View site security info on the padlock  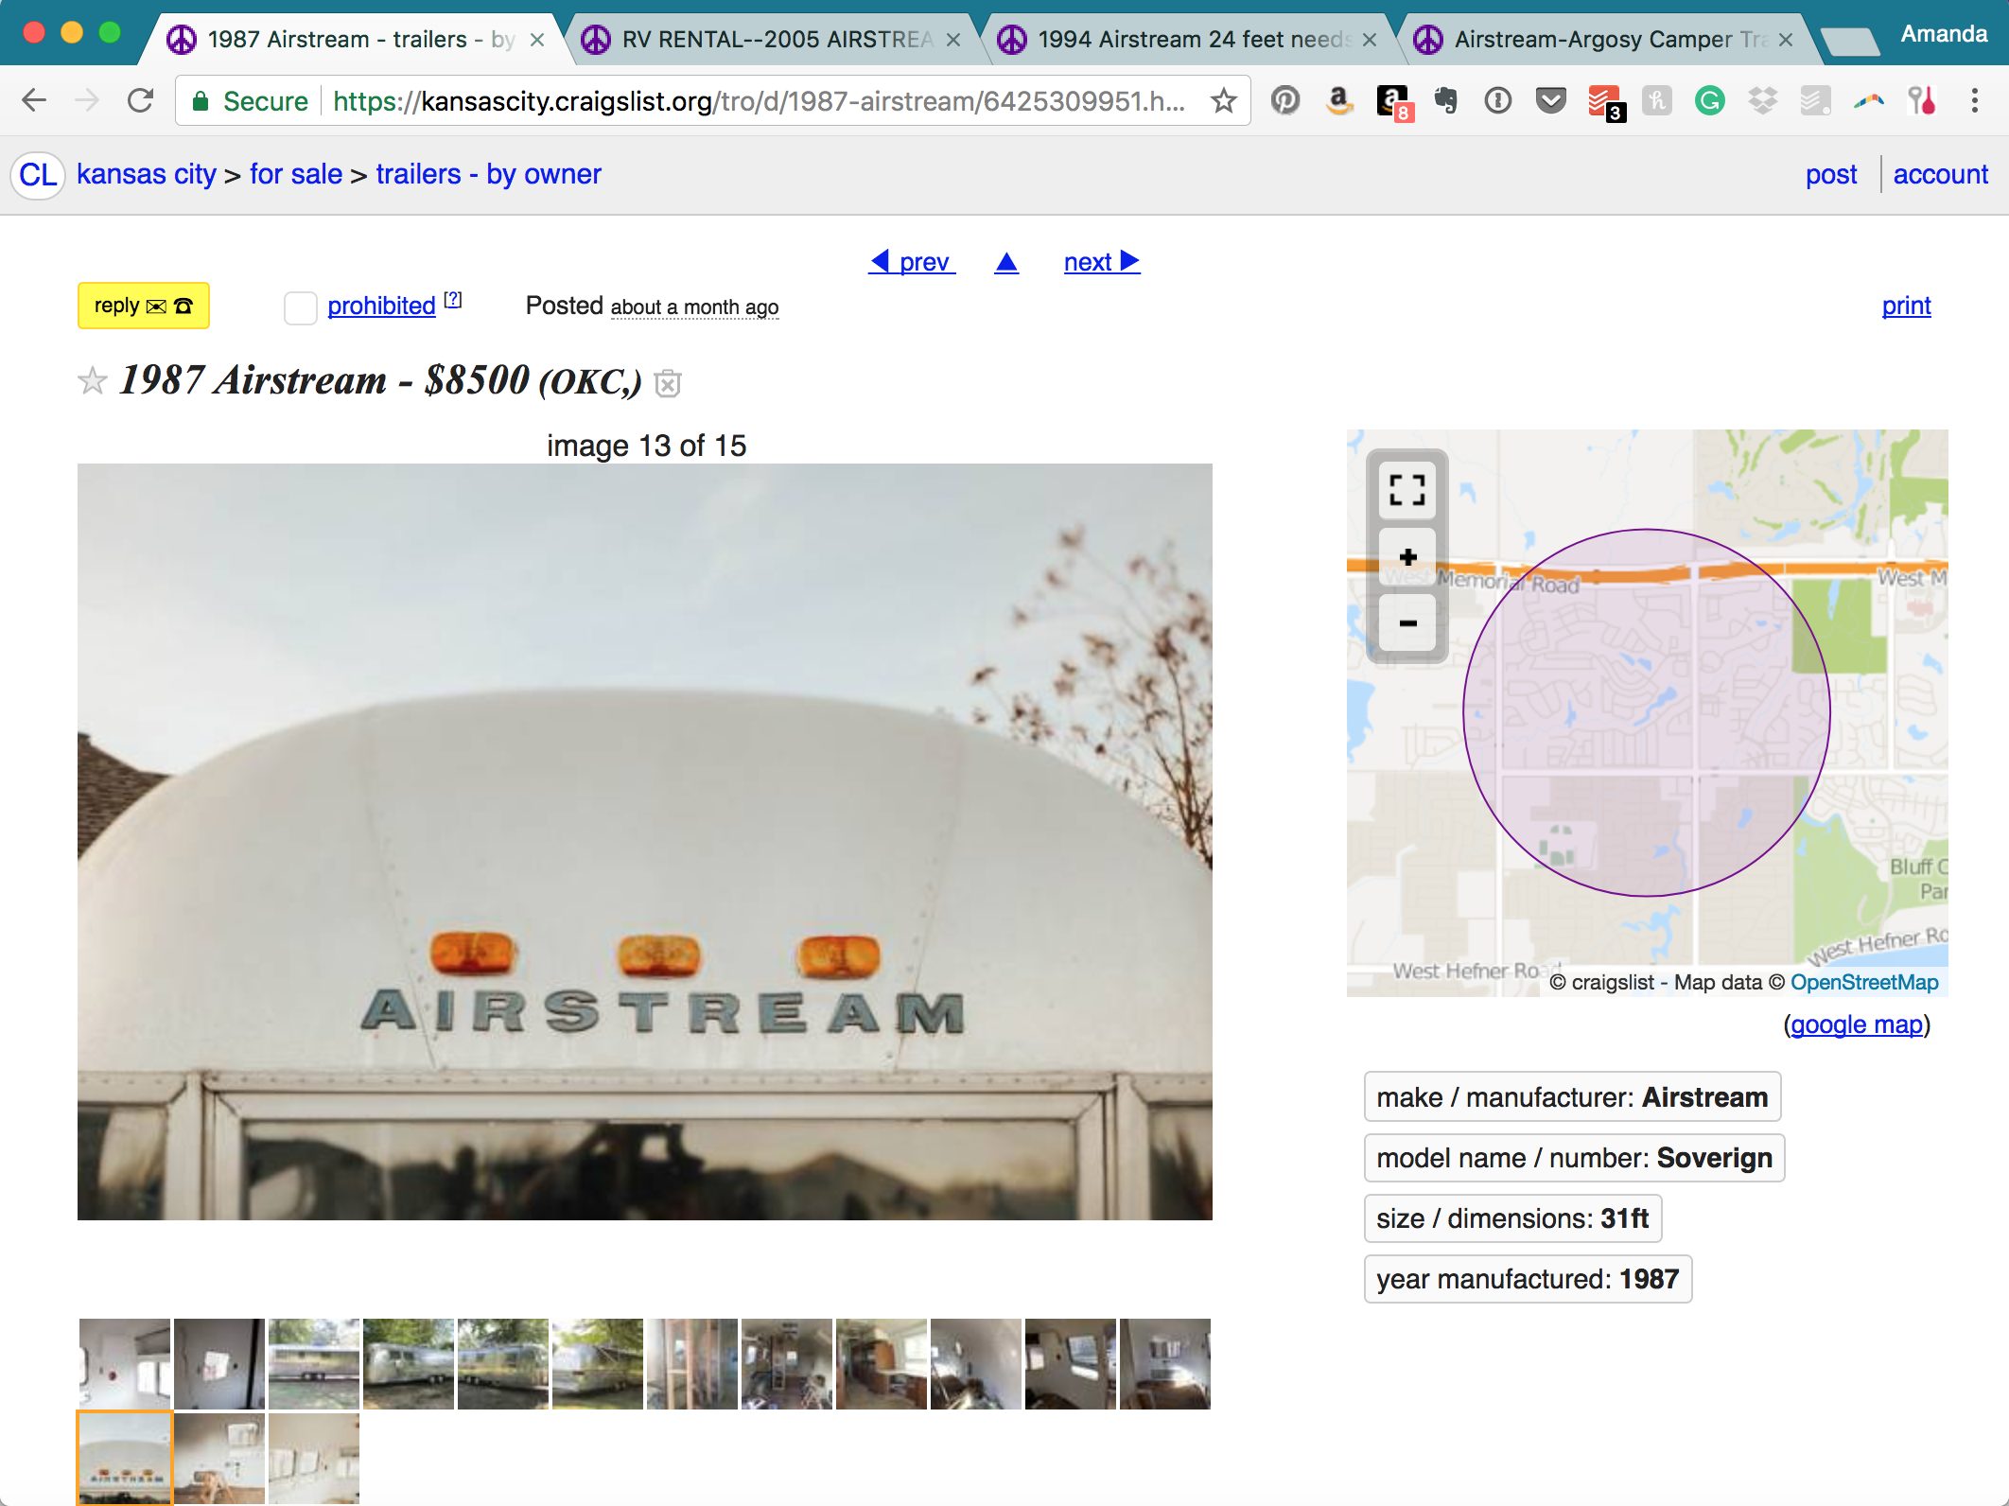(x=201, y=100)
